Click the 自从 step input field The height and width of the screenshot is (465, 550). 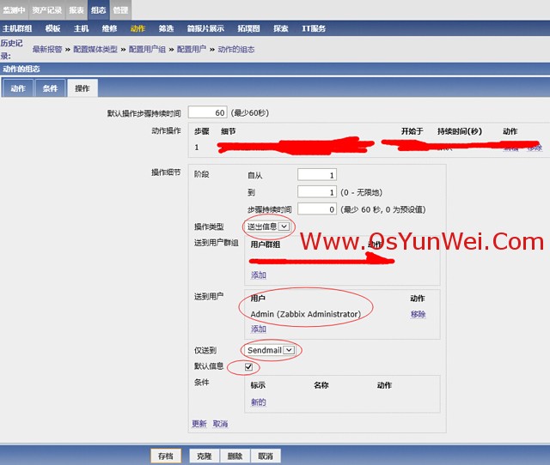[x=317, y=175]
